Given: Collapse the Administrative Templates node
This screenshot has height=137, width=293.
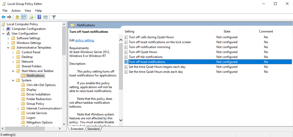Looking at the screenshot, I should (x=8, y=48).
